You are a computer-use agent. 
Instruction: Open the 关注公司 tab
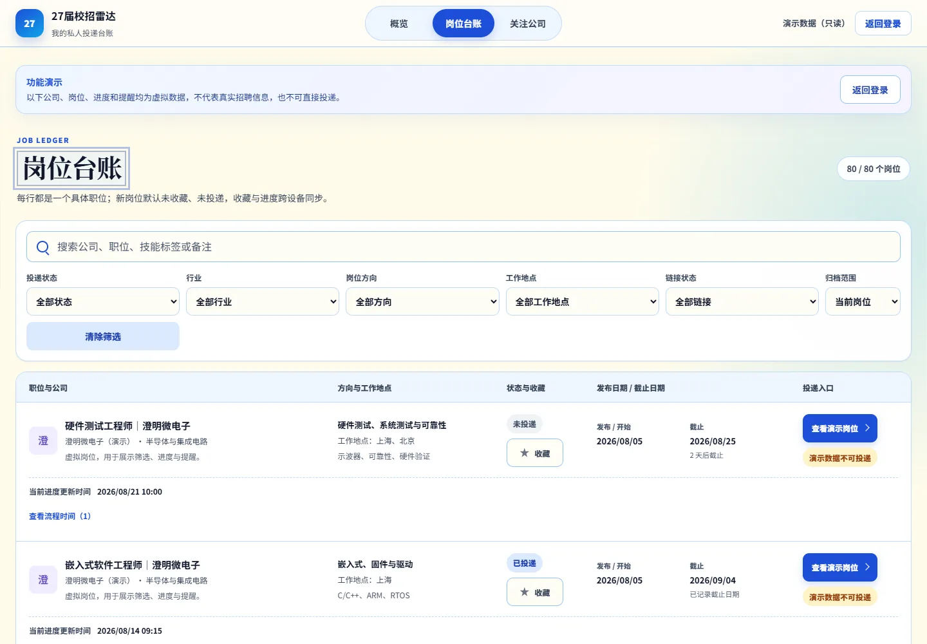(x=528, y=23)
